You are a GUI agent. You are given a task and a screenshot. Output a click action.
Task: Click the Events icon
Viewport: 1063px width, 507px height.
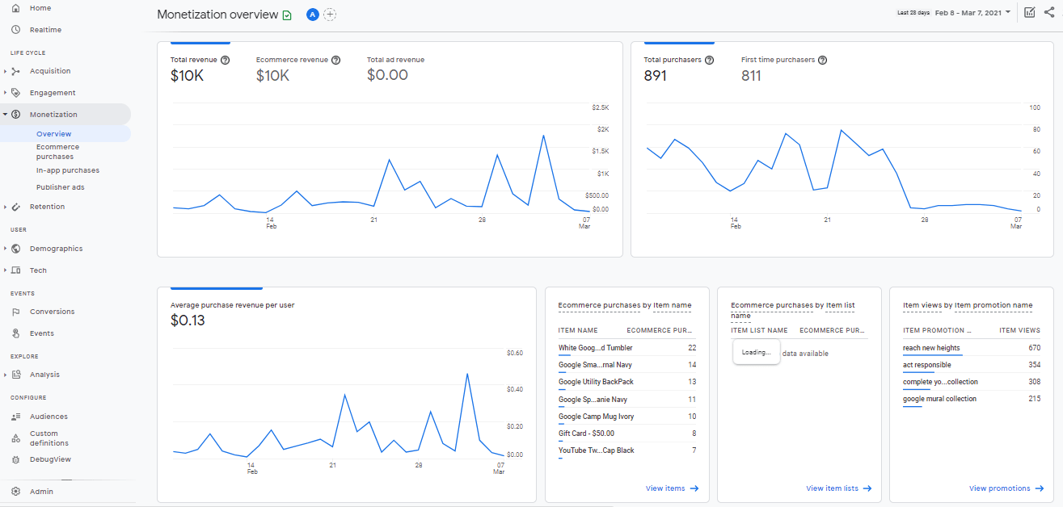click(16, 333)
